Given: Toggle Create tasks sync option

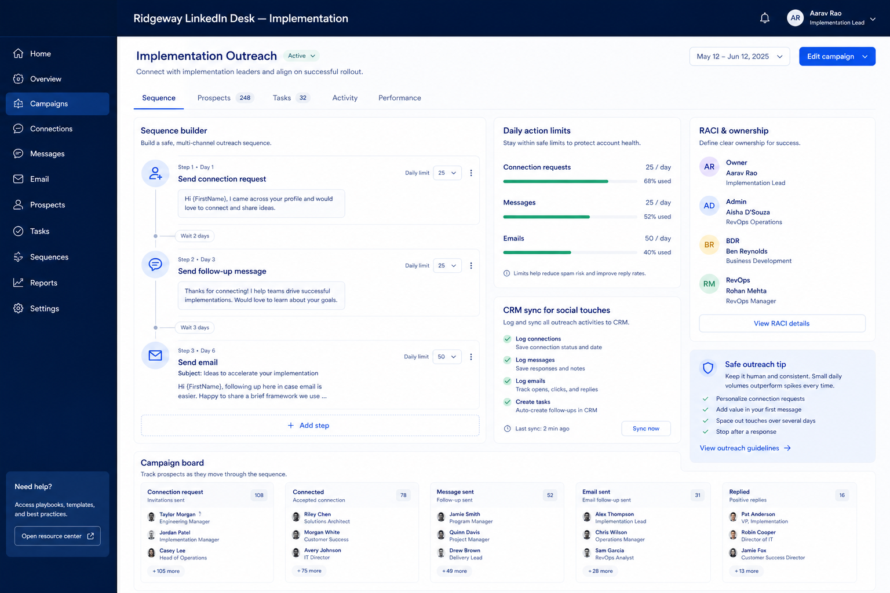Looking at the screenshot, I should coord(508,402).
